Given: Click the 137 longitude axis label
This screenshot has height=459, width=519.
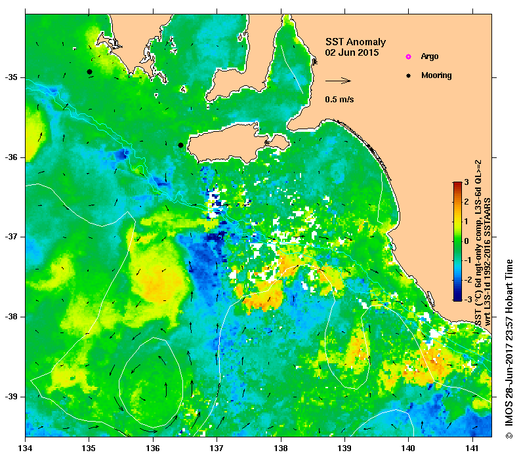Looking at the screenshot, I should point(217,449).
